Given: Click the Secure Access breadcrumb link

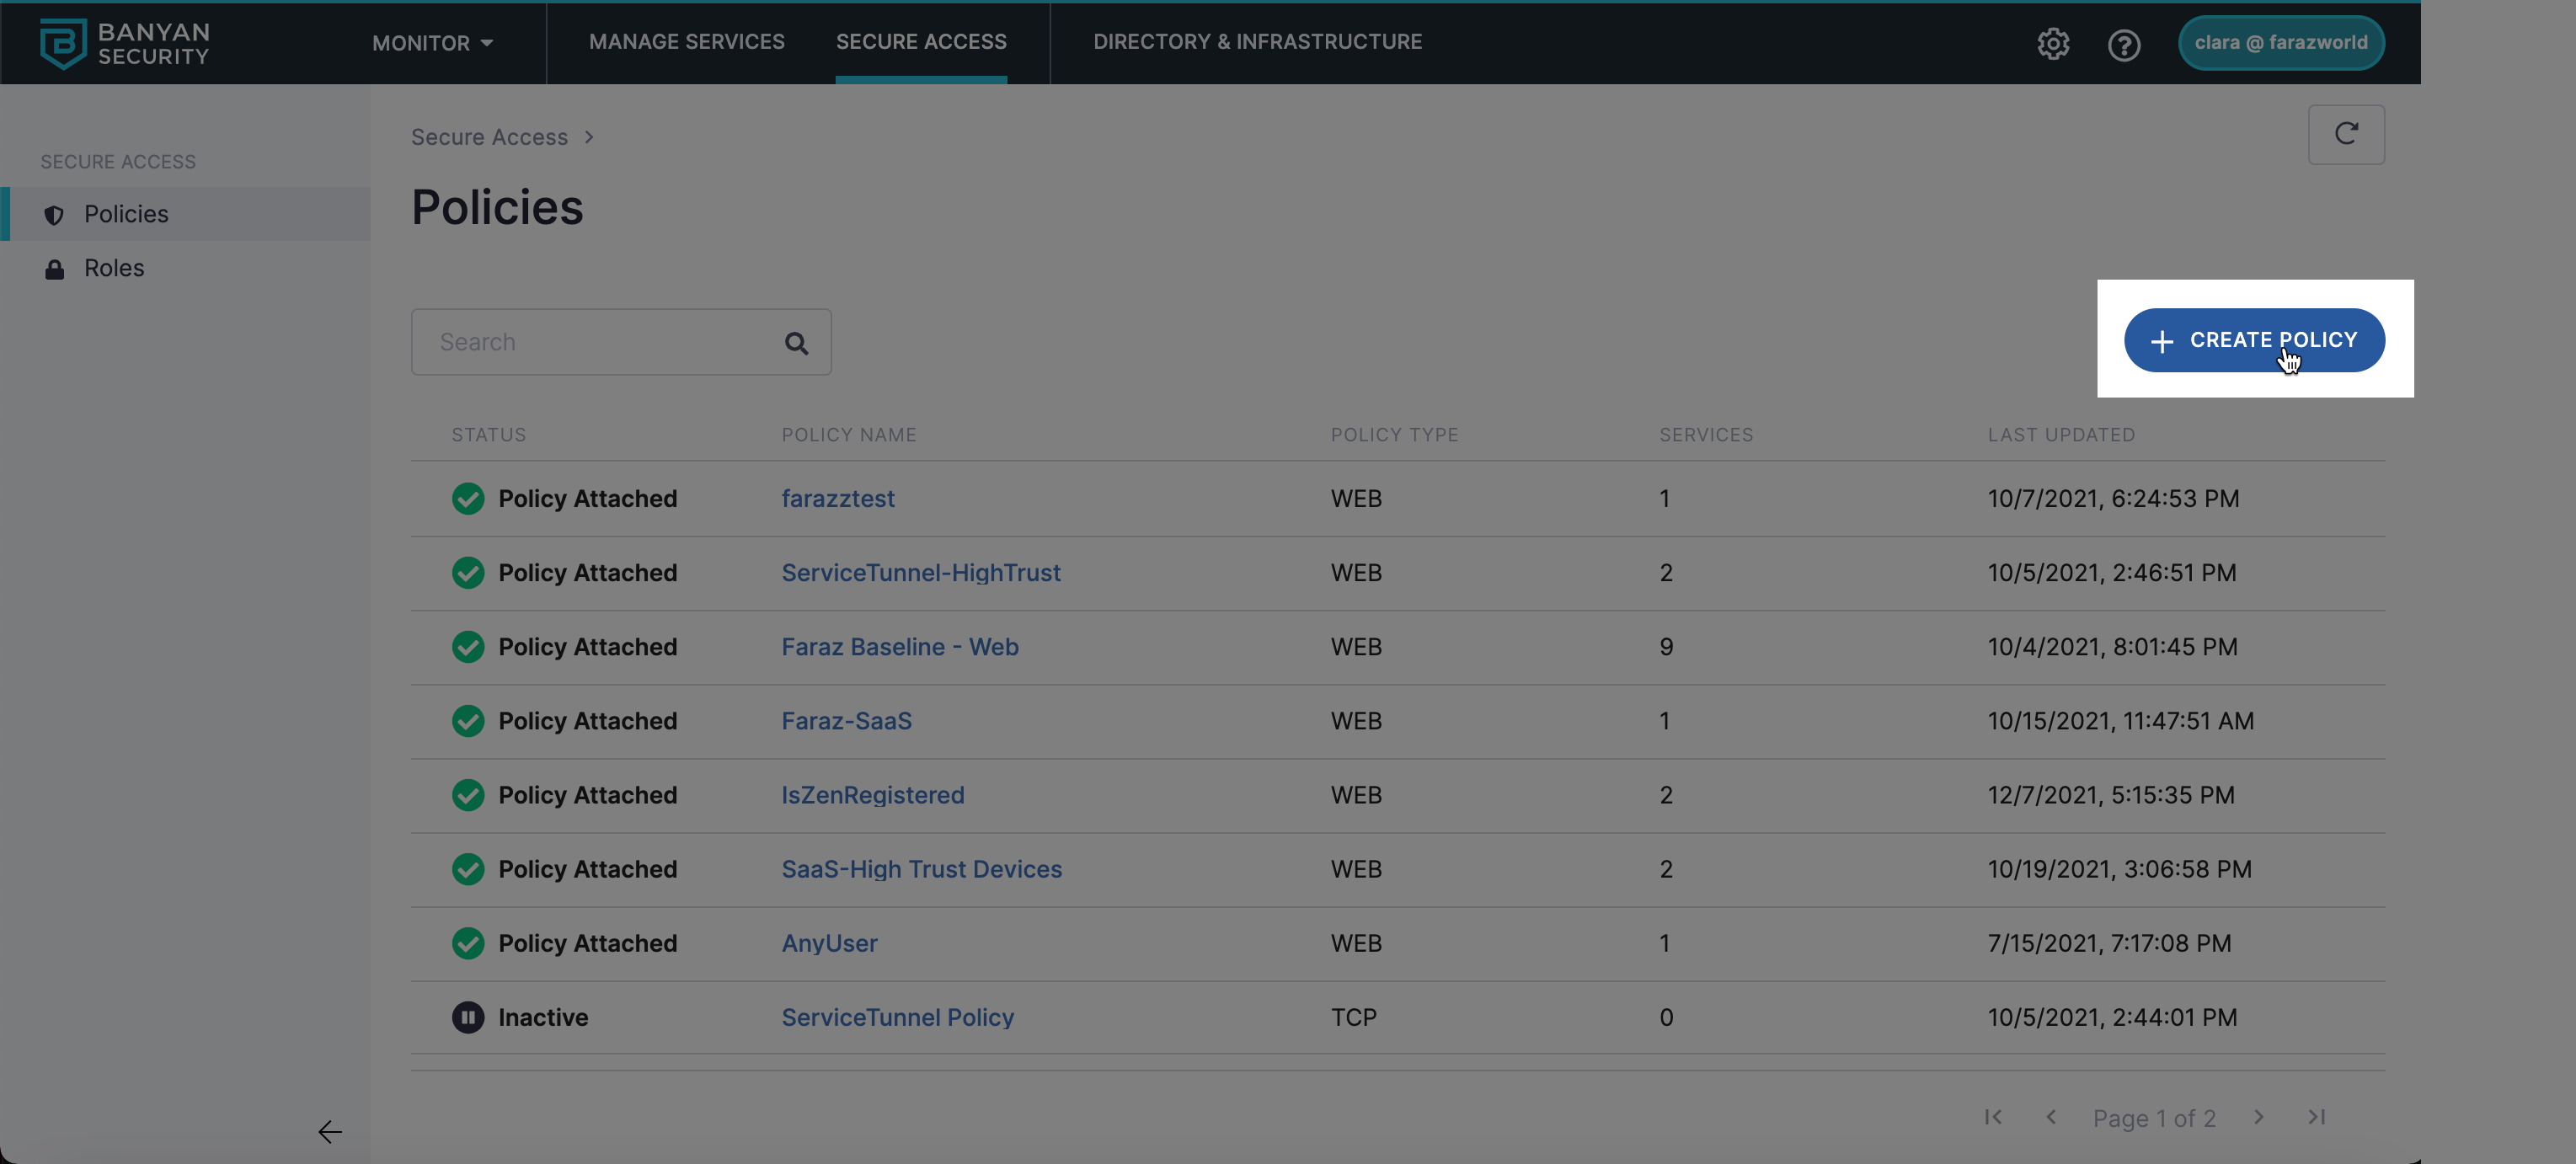Looking at the screenshot, I should coord(489,137).
